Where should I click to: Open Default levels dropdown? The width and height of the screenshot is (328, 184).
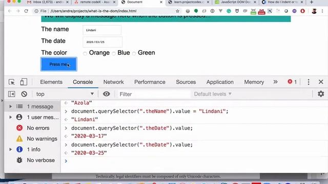[213, 94]
